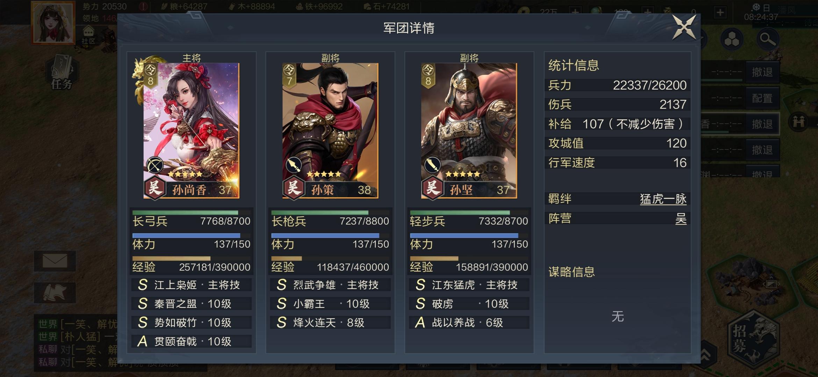The height and width of the screenshot is (377, 818).
Task: Tap the sword troop icon on 孙坚
Action: tap(432, 165)
